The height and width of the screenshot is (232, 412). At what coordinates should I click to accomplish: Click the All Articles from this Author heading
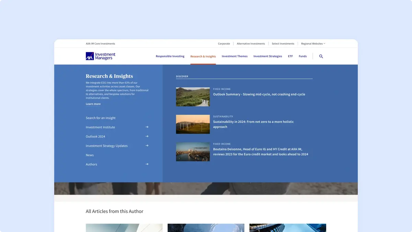(x=114, y=211)
